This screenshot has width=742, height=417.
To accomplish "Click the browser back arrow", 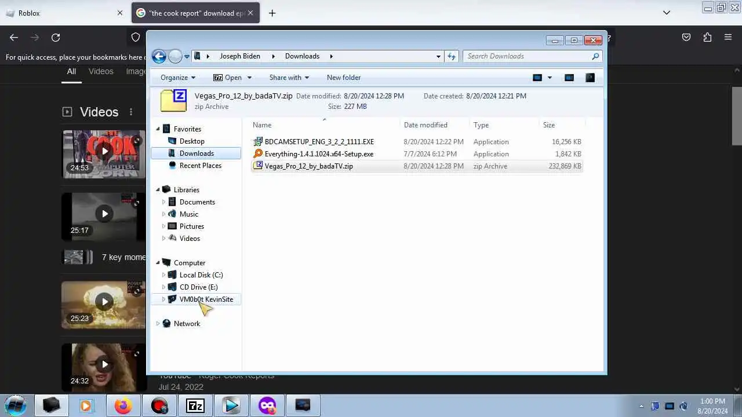I will [x=14, y=37].
